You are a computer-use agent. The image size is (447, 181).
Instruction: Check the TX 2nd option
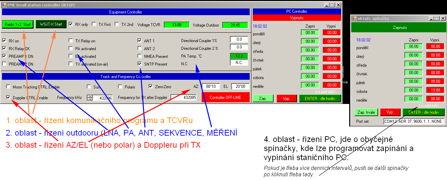[x=117, y=24]
